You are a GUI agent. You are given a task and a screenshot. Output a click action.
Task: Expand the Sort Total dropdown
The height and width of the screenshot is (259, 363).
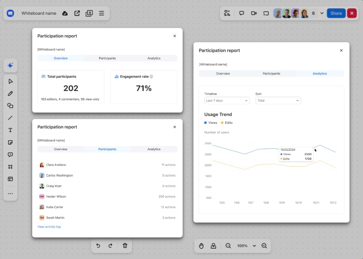point(278,101)
